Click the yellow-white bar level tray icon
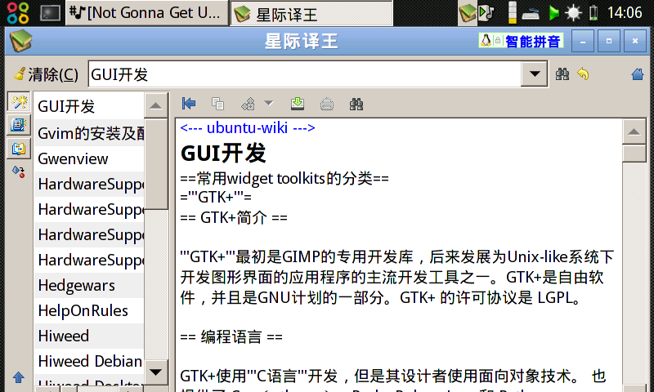This screenshot has width=654, height=392. (x=513, y=12)
